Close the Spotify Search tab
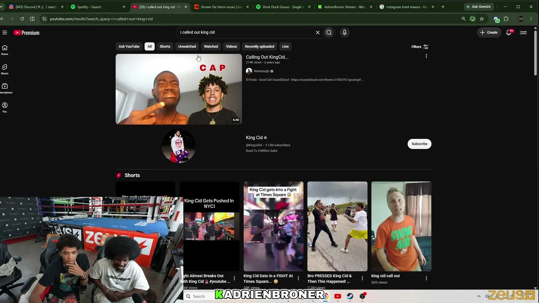Image resolution: width=539 pixels, height=303 pixels. 124,7
